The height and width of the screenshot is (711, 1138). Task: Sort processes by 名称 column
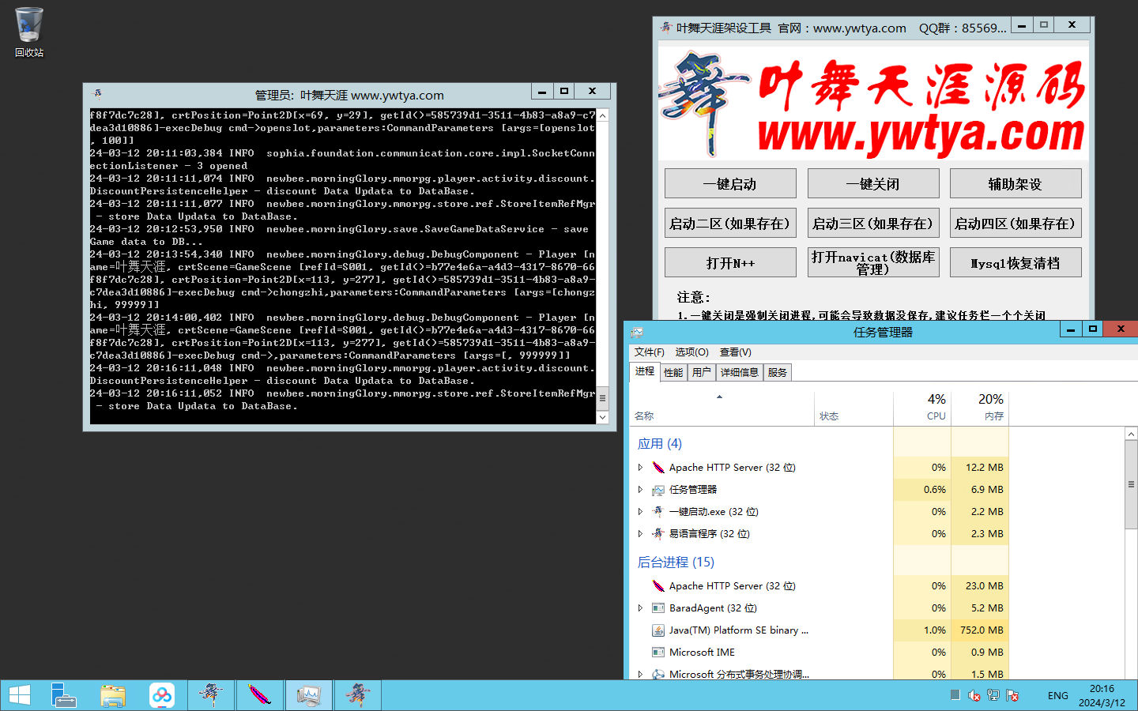pyautogui.click(x=722, y=408)
